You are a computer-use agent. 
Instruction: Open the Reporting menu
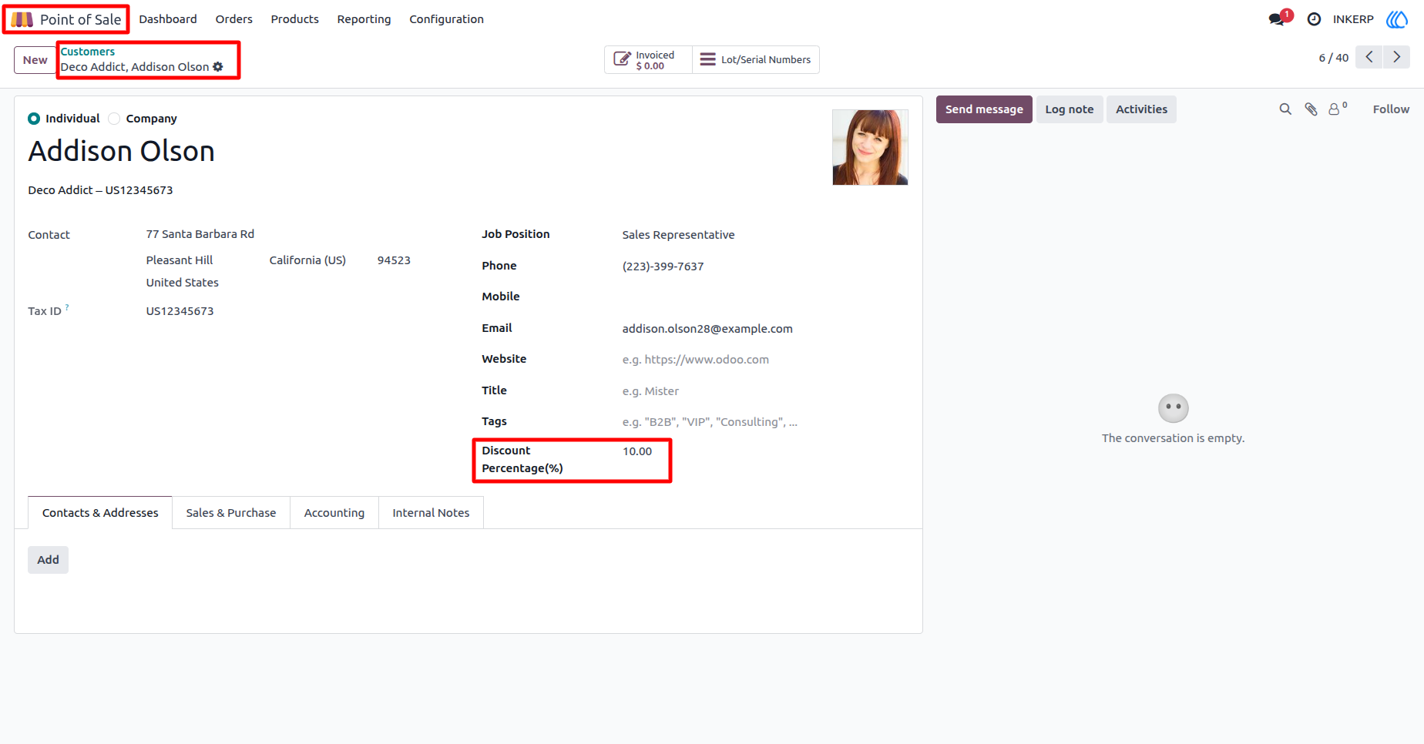[x=364, y=19]
